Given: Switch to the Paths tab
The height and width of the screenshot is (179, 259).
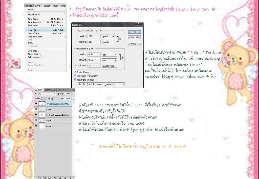Looking at the screenshot, I should 61,90.
